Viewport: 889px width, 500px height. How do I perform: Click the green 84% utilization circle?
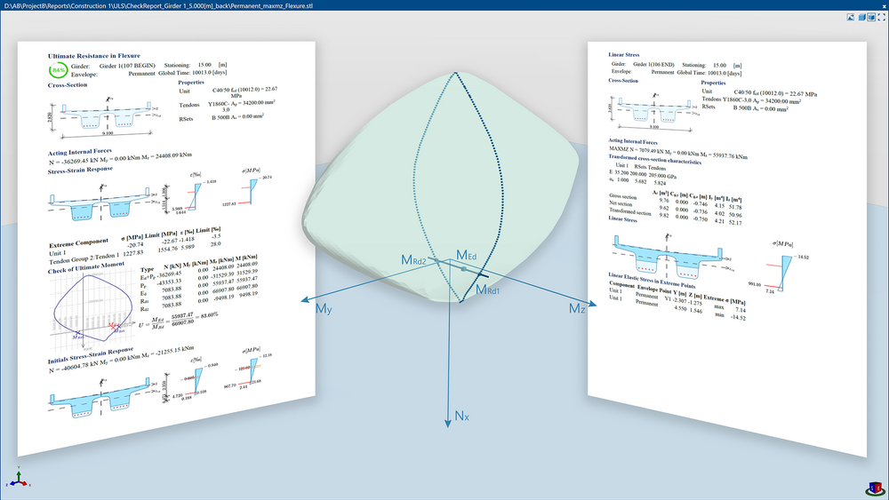point(58,69)
